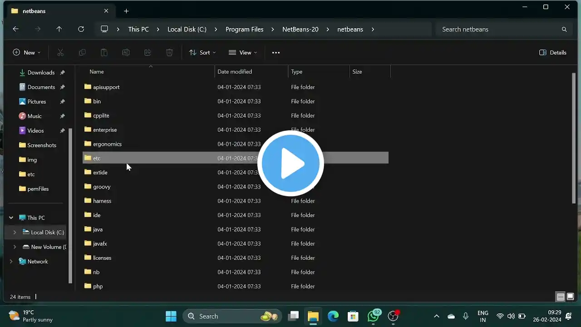Open Screenshots in the sidebar
Image resolution: width=581 pixels, height=327 pixels.
click(42, 145)
